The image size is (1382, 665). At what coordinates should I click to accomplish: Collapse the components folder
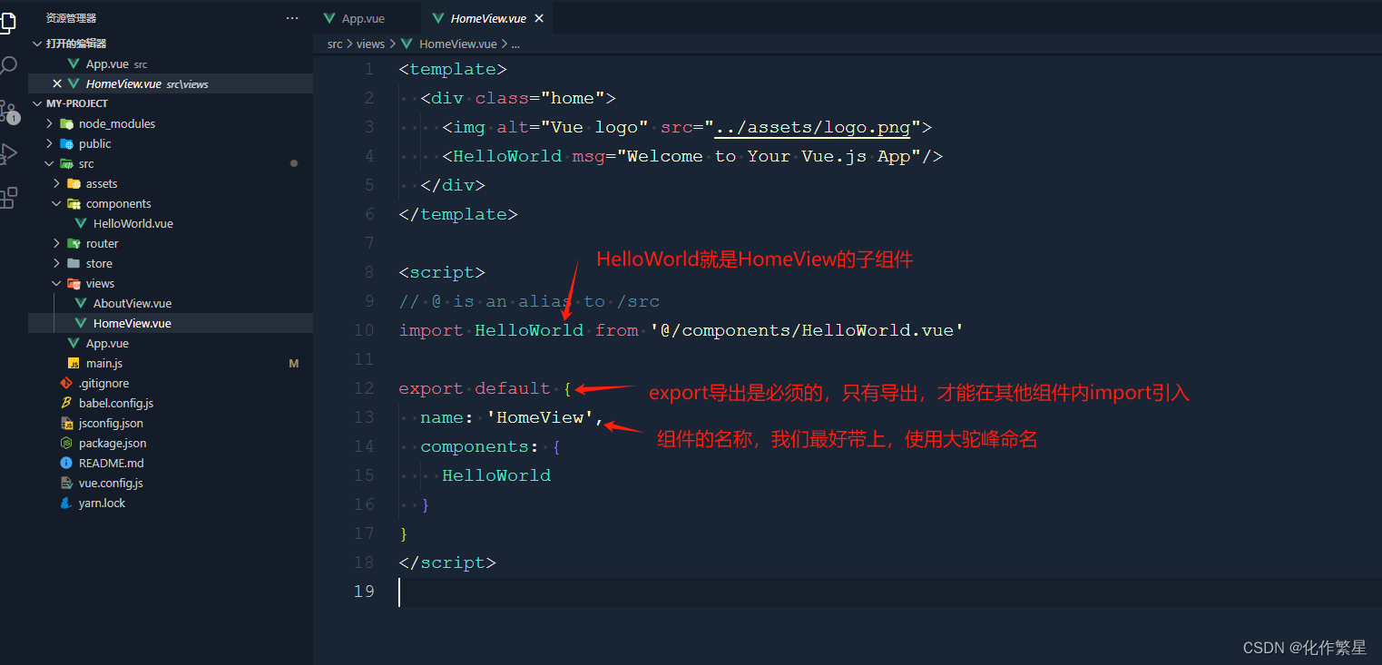click(x=57, y=203)
